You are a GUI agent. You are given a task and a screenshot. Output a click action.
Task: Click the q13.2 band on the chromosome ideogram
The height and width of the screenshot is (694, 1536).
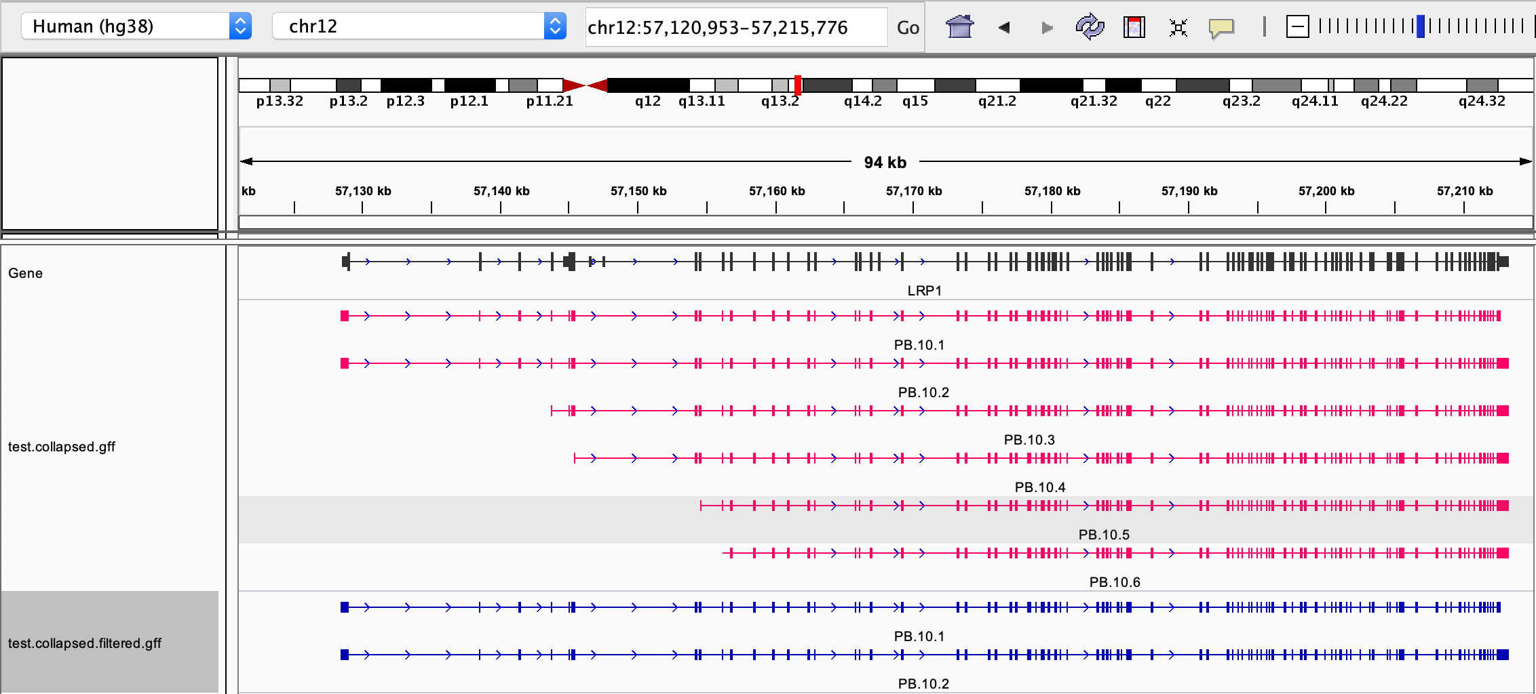[780, 87]
